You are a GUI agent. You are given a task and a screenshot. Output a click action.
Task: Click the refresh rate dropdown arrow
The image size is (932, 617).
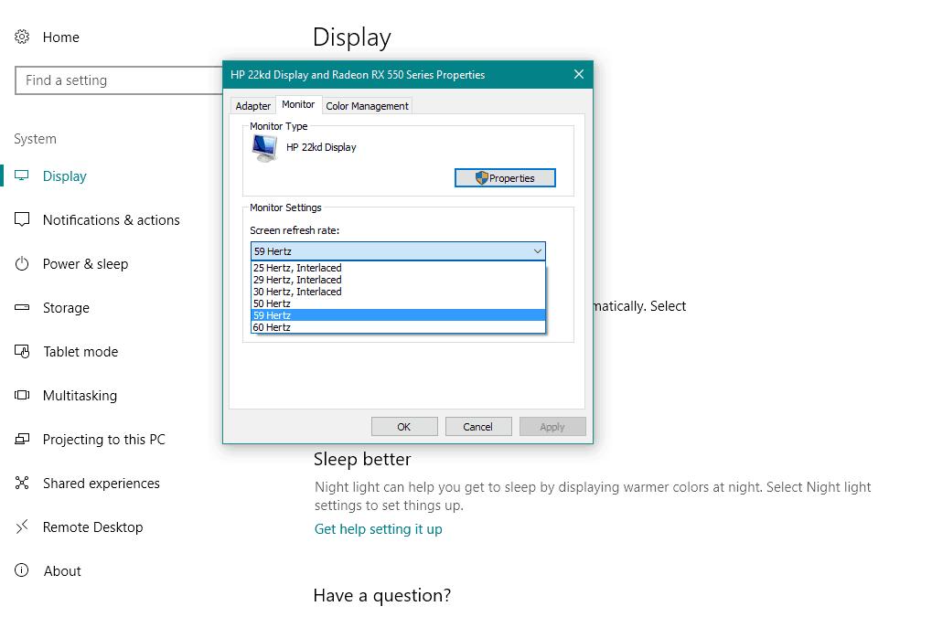coord(537,251)
